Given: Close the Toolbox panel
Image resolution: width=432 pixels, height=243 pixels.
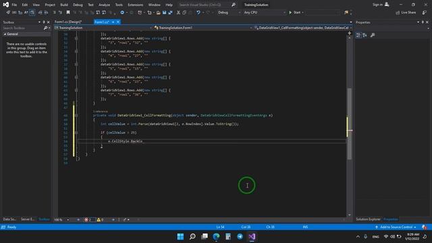Looking at the screenshot, I should click(x=49, y=22).
